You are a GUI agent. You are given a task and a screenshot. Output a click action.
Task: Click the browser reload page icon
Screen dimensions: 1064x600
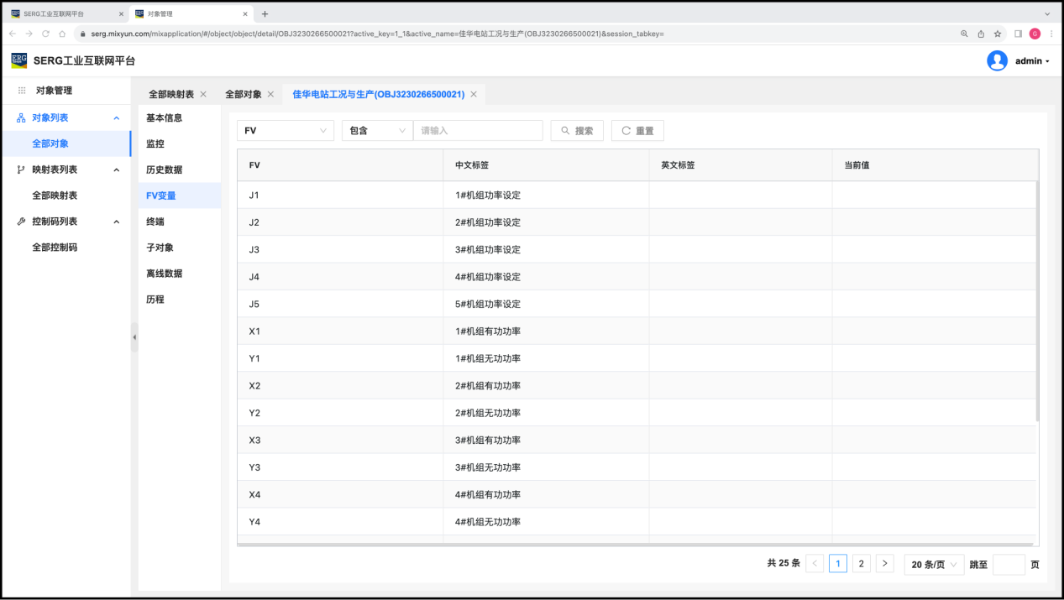pyautogui.click(x=45, y=34)
